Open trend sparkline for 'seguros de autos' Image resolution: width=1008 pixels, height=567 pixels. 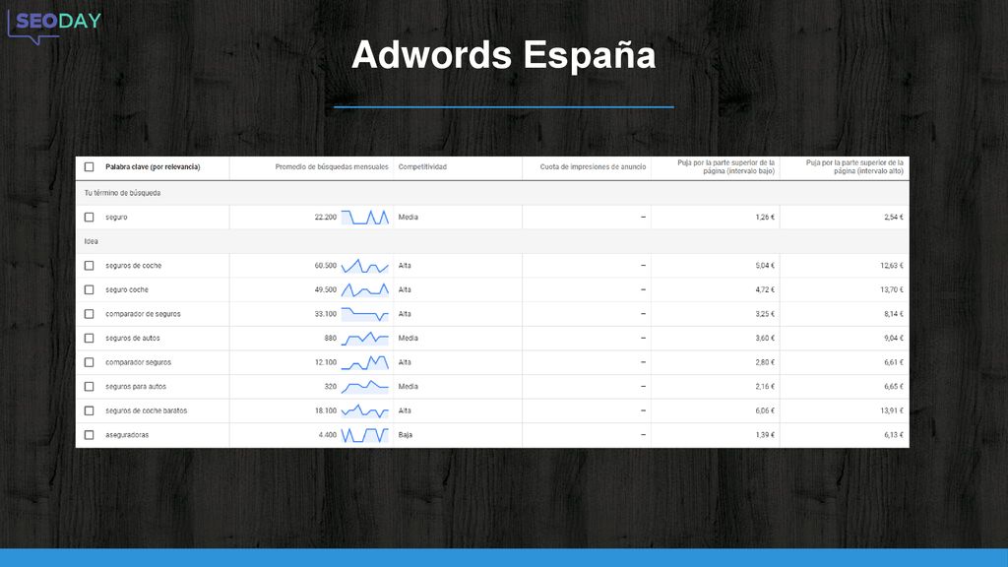click(365, 339)
